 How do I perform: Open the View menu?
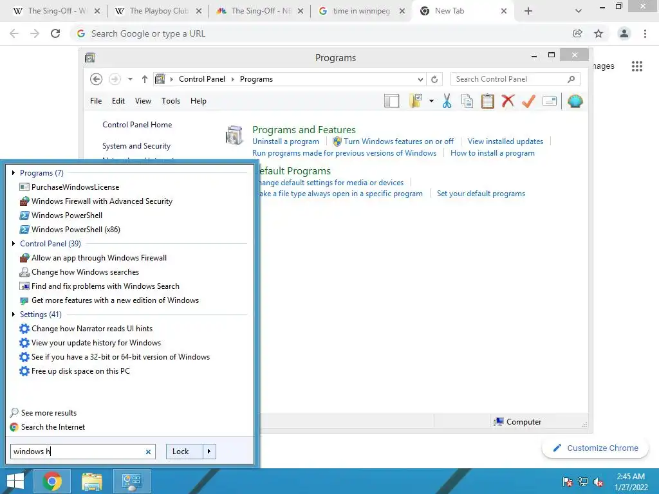point(143,101)
